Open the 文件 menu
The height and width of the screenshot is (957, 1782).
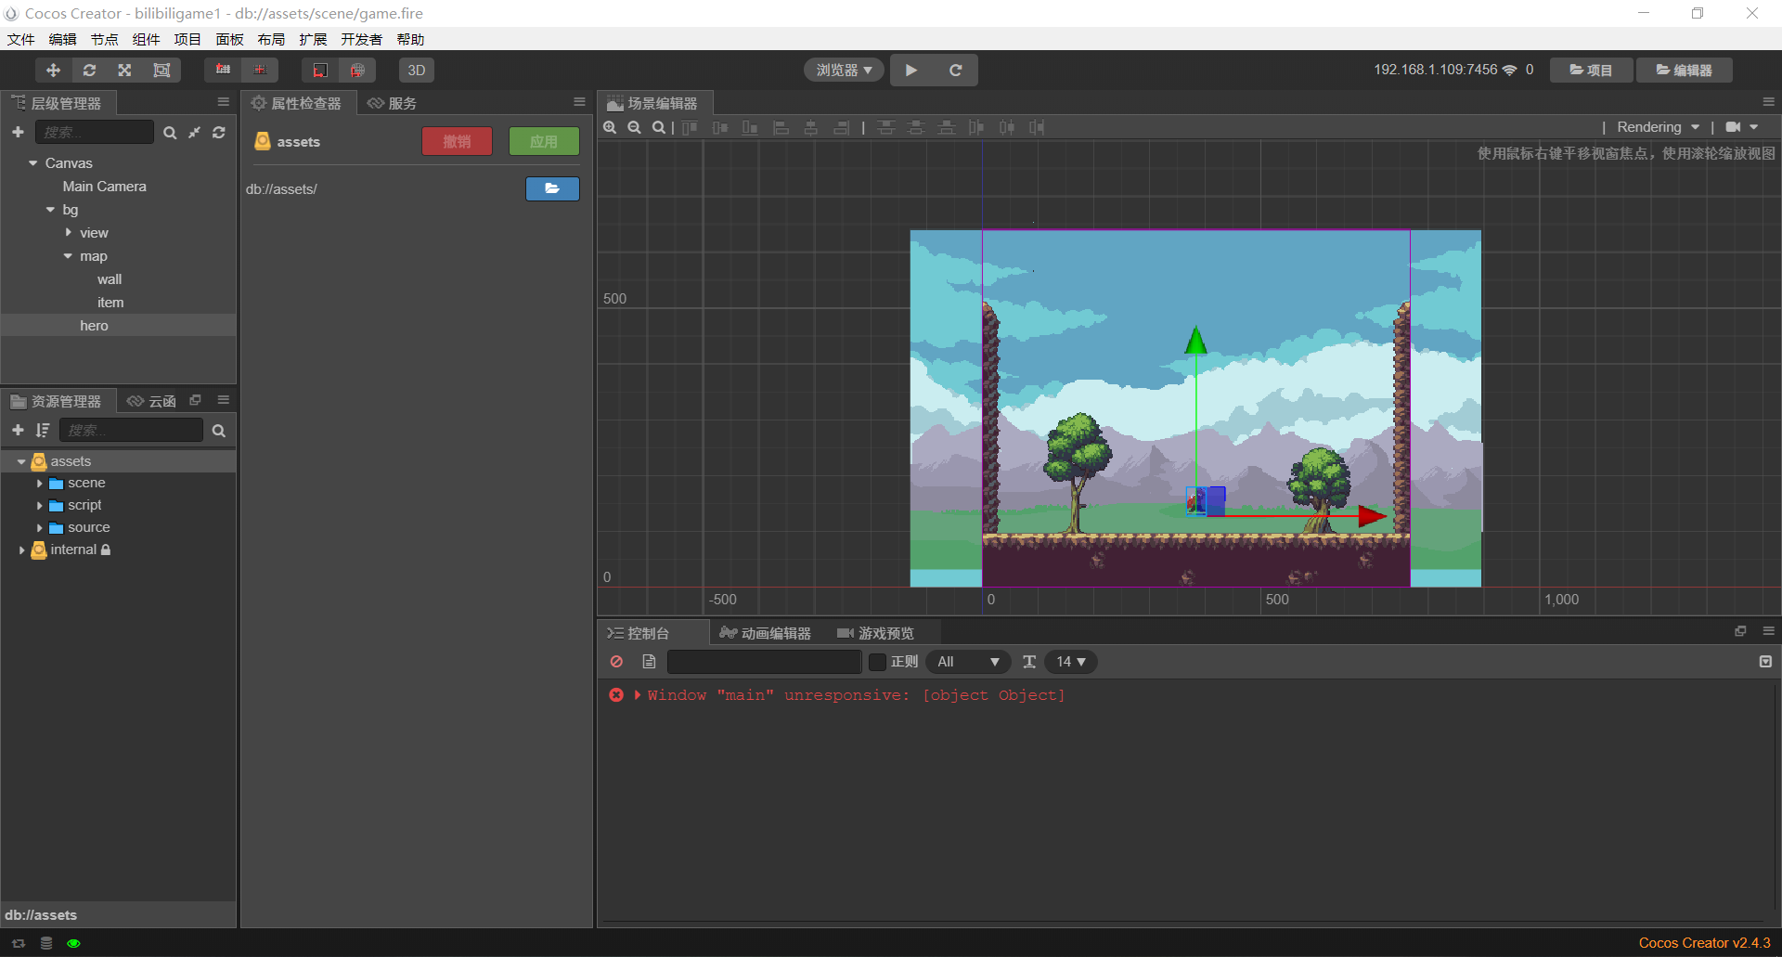point(20,39)
